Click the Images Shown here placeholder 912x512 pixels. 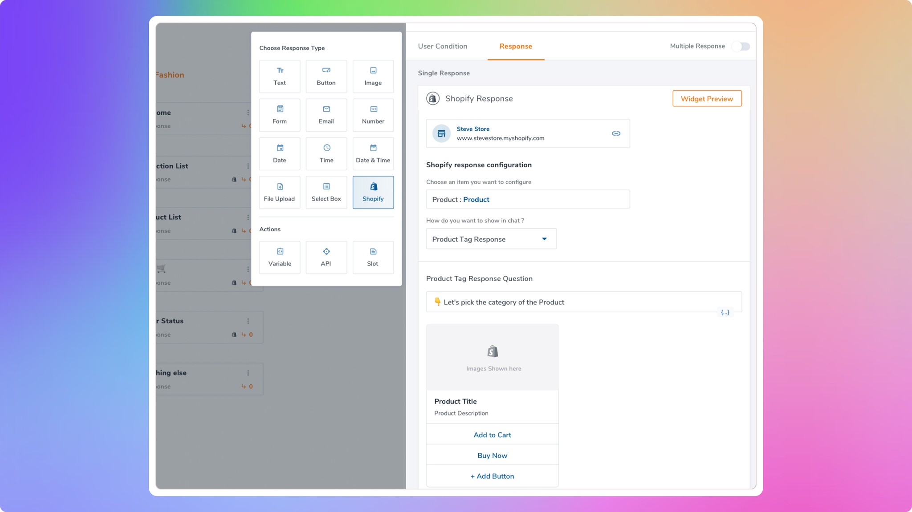(x=493, y=358)
